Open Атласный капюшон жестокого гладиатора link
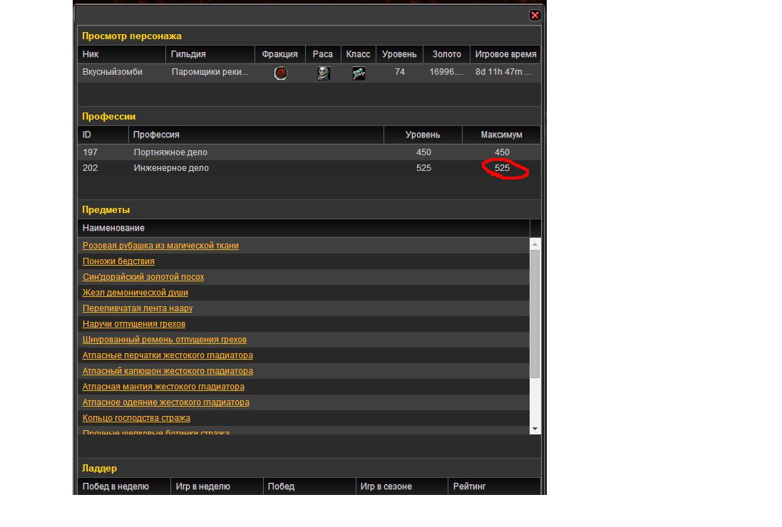 (168, 371)
